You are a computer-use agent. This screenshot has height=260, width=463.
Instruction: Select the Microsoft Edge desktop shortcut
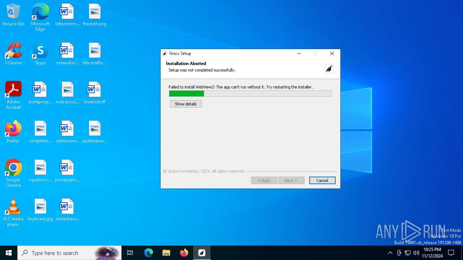40,17
